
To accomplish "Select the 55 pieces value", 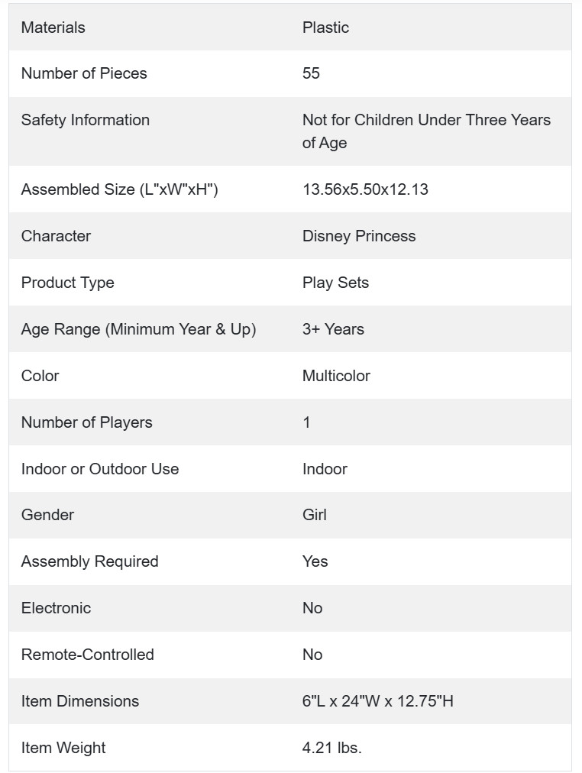I will [311, 73].
